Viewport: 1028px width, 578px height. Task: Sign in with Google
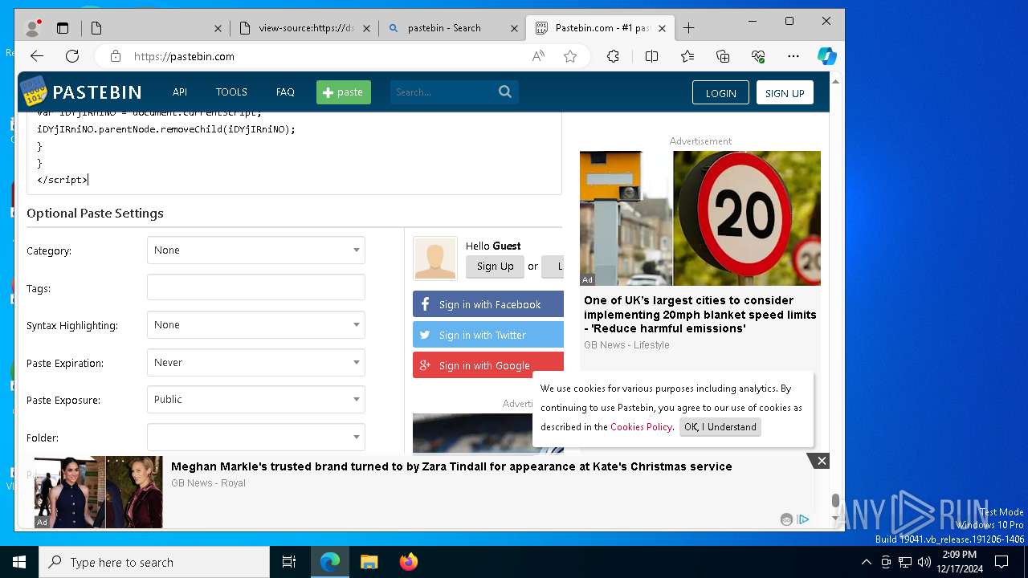(488, 365)
